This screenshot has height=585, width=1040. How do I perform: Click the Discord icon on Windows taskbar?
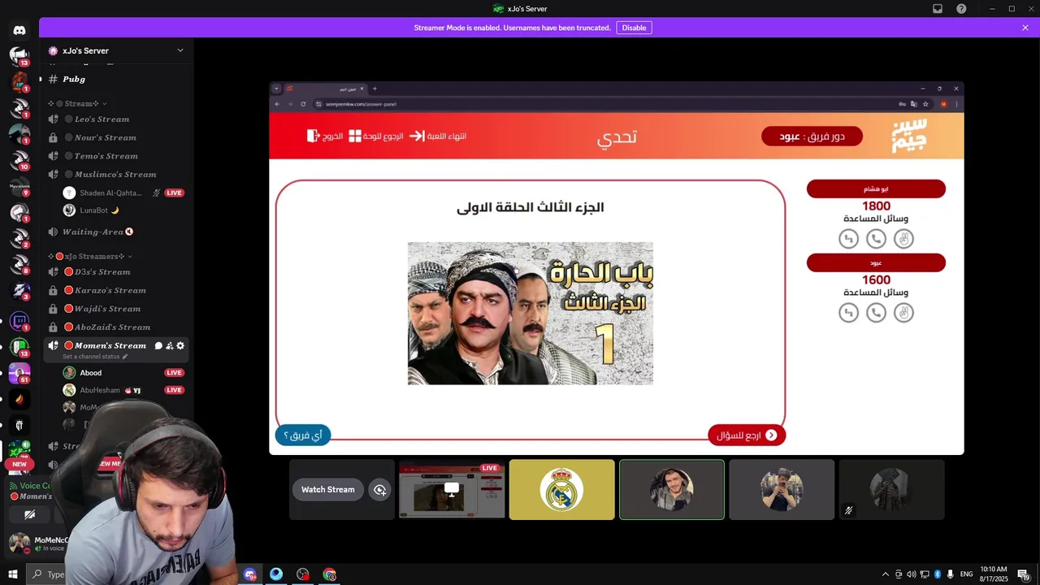coord(249,574)
